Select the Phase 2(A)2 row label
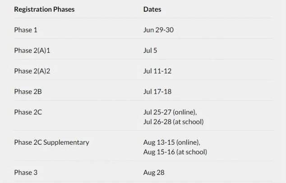Screen dimensions: 286x183 coord(32,71)
